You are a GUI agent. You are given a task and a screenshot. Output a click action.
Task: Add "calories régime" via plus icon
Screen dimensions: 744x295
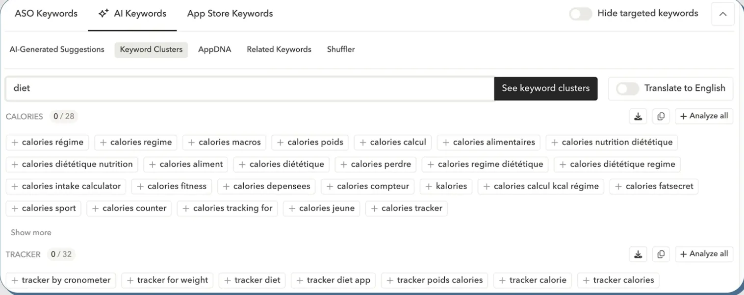pos(14,142)
